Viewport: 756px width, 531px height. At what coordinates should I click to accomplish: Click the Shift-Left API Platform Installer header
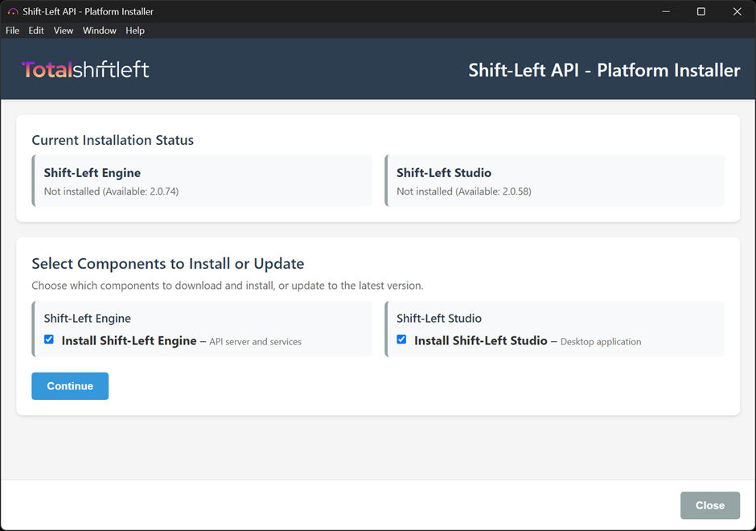click(x=603, y=70)
